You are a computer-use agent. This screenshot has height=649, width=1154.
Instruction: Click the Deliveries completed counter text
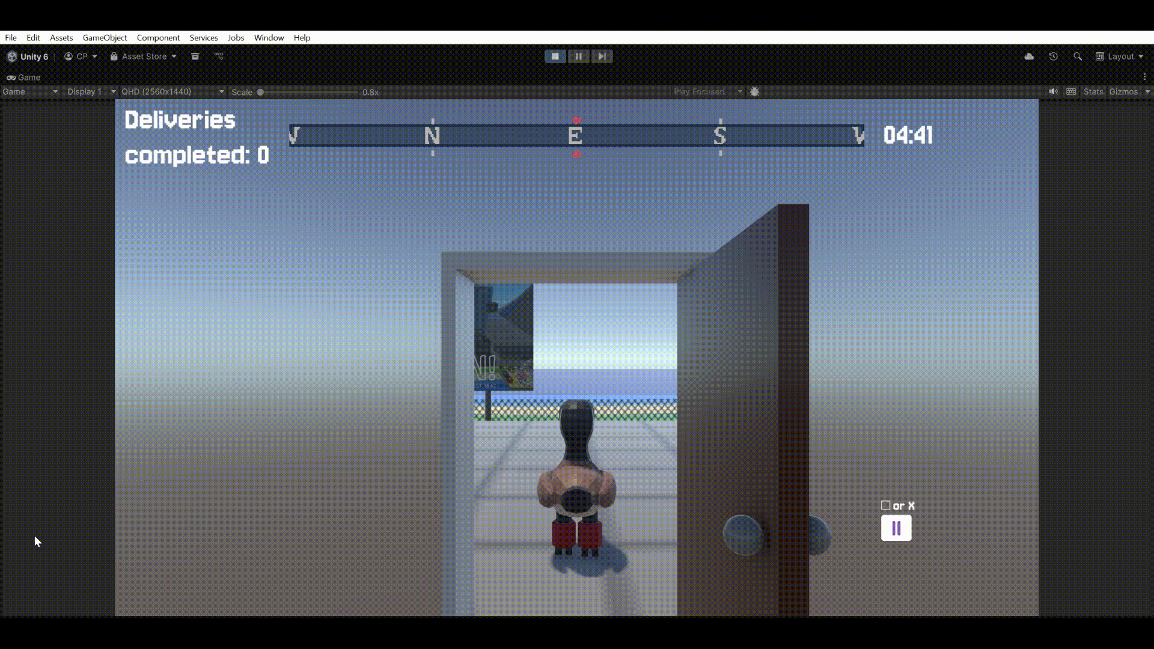(x=197, y=138)
